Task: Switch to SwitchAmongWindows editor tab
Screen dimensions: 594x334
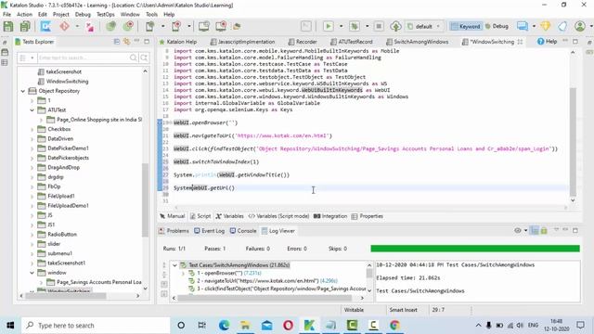Action: pos(417,42)
